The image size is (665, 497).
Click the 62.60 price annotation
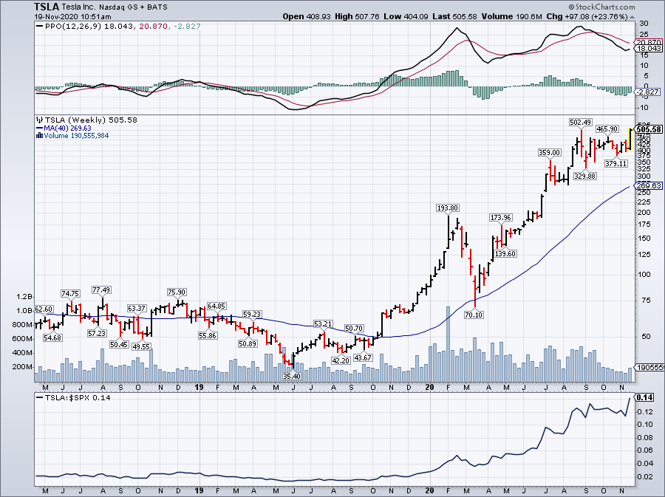(x=44, y=309)
